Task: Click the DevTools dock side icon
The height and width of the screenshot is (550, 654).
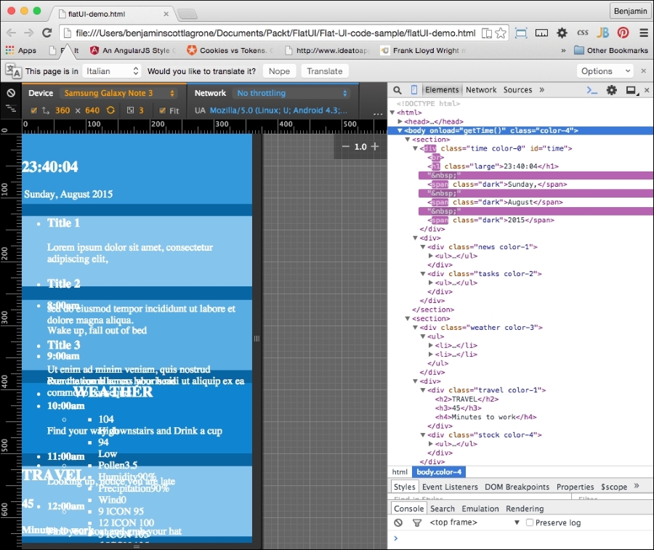Action: (631, 90)
